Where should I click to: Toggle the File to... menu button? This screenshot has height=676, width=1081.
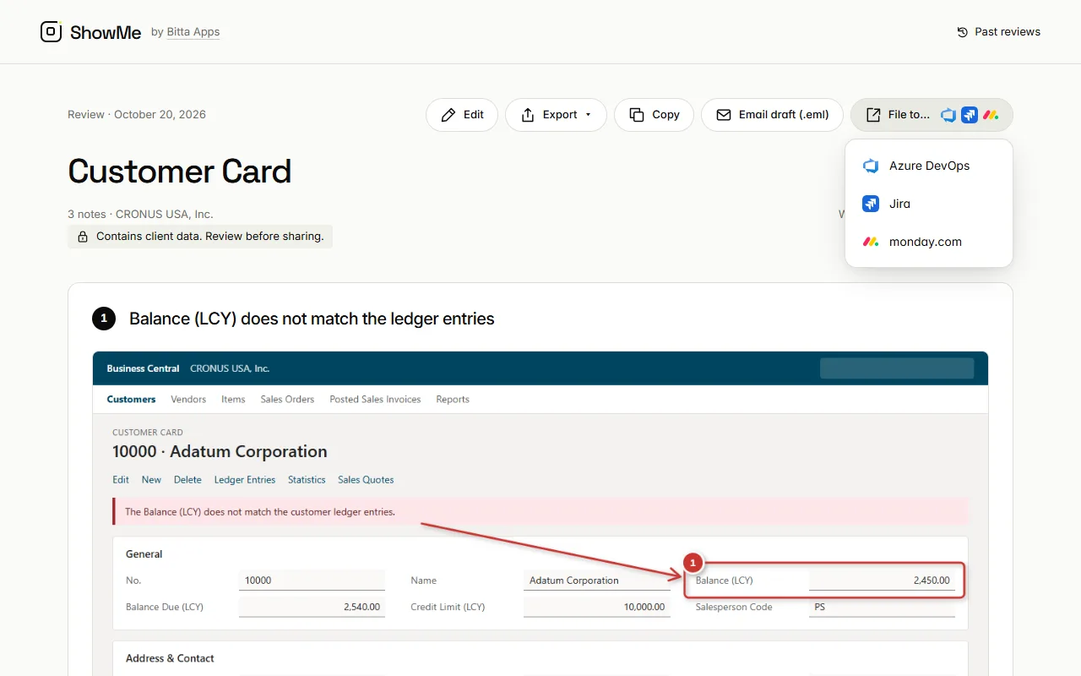[932, 115]
